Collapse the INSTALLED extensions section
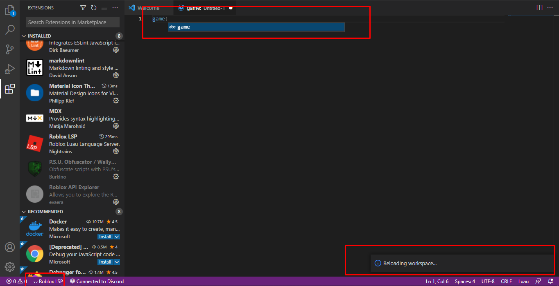The width and height of the screenshot is (559, 286). tap(24, 36)
